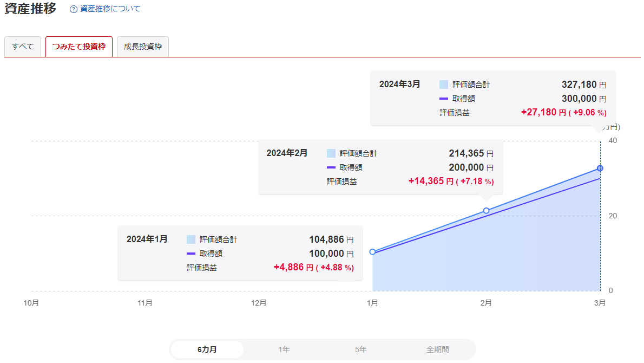Image resolution: width=644 pixels, height=363 pixels.
Task: Click the 3月 data point marker on chart
Action: [600, 168]
